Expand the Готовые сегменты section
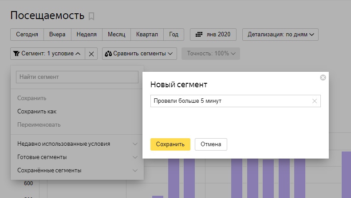Image resolution: width=351 pixels, height=198 pixels. click(77, 157)
